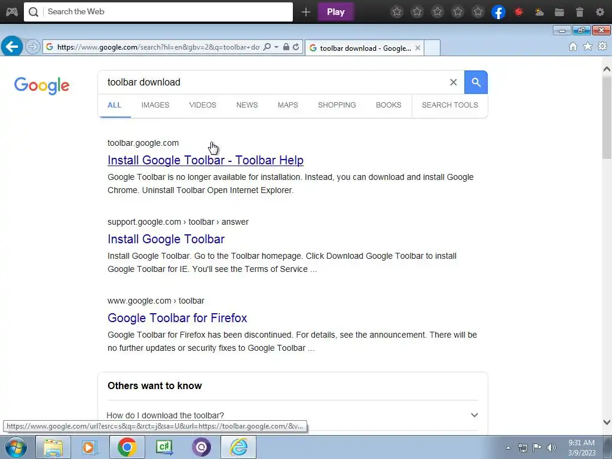Refresh the page with reload icon
Viewport: 612px width, 459px height.
296,47
